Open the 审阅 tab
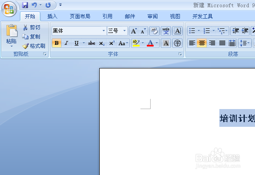Viewport: 255px width, 175px height. click(x=152, y=16)
